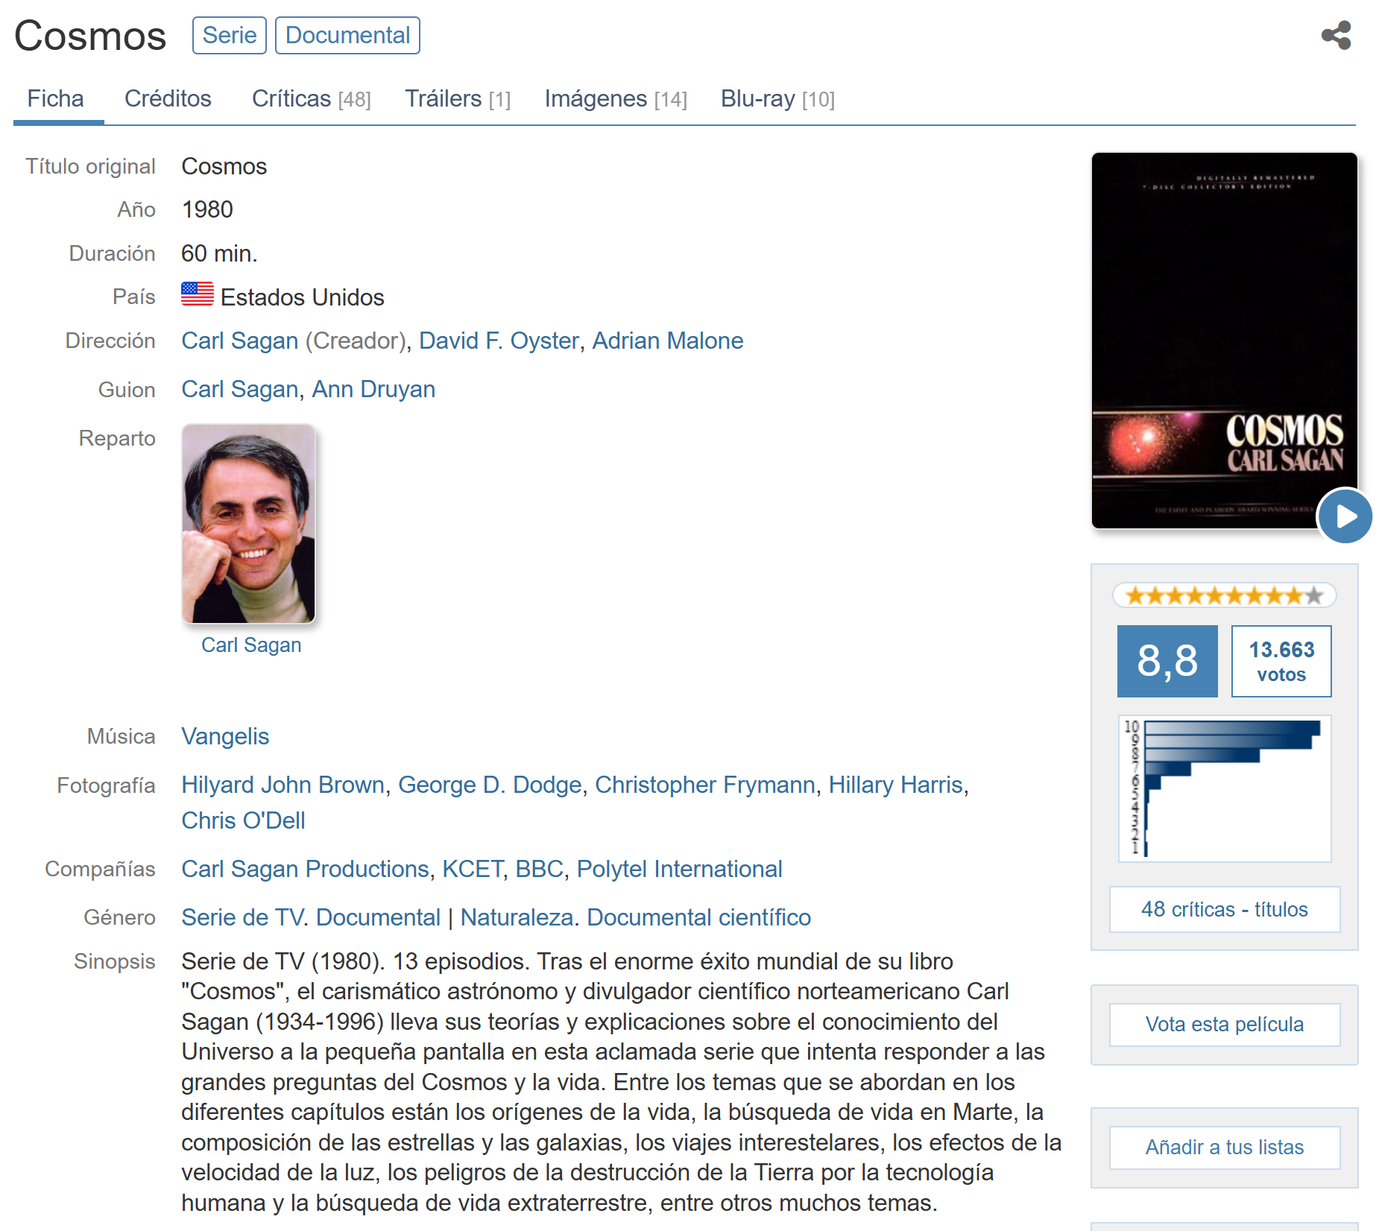
Task: Click the Serie tag badge
Action: 229,36
